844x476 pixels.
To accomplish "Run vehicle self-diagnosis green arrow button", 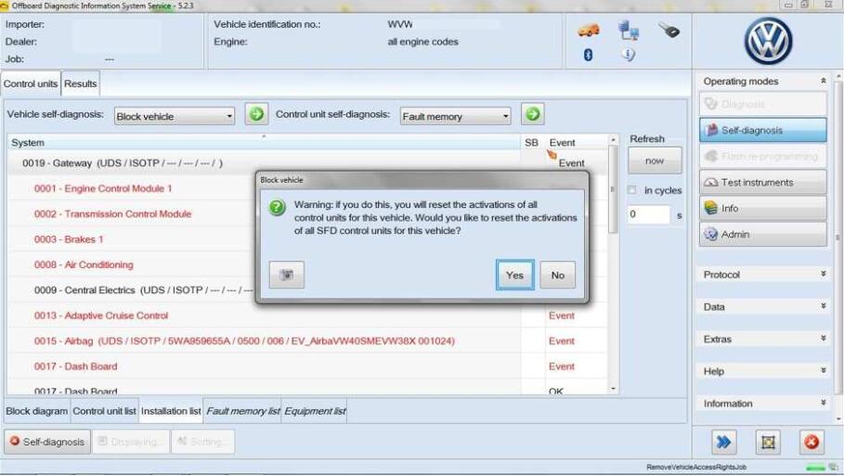I will click(x=257, y=114).
